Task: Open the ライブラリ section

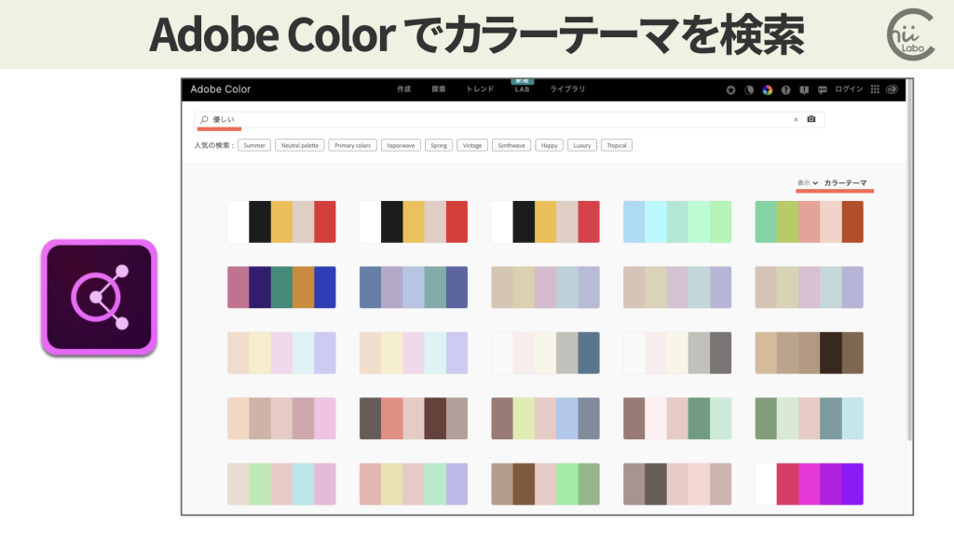Action: [568, 89]
